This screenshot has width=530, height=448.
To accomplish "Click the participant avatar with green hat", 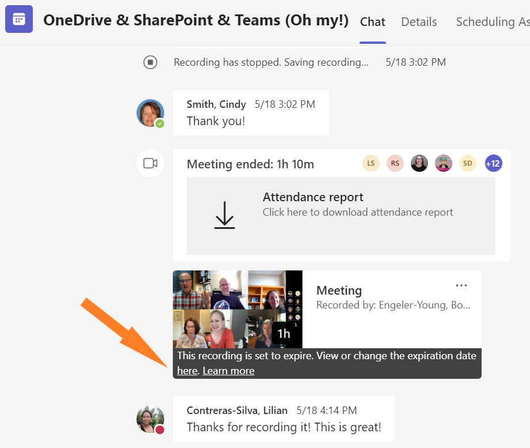I will pos(444,163).
